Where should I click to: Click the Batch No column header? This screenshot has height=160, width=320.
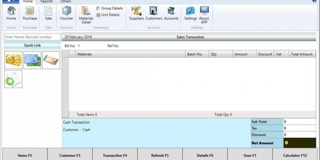click(x=197, y=54)
